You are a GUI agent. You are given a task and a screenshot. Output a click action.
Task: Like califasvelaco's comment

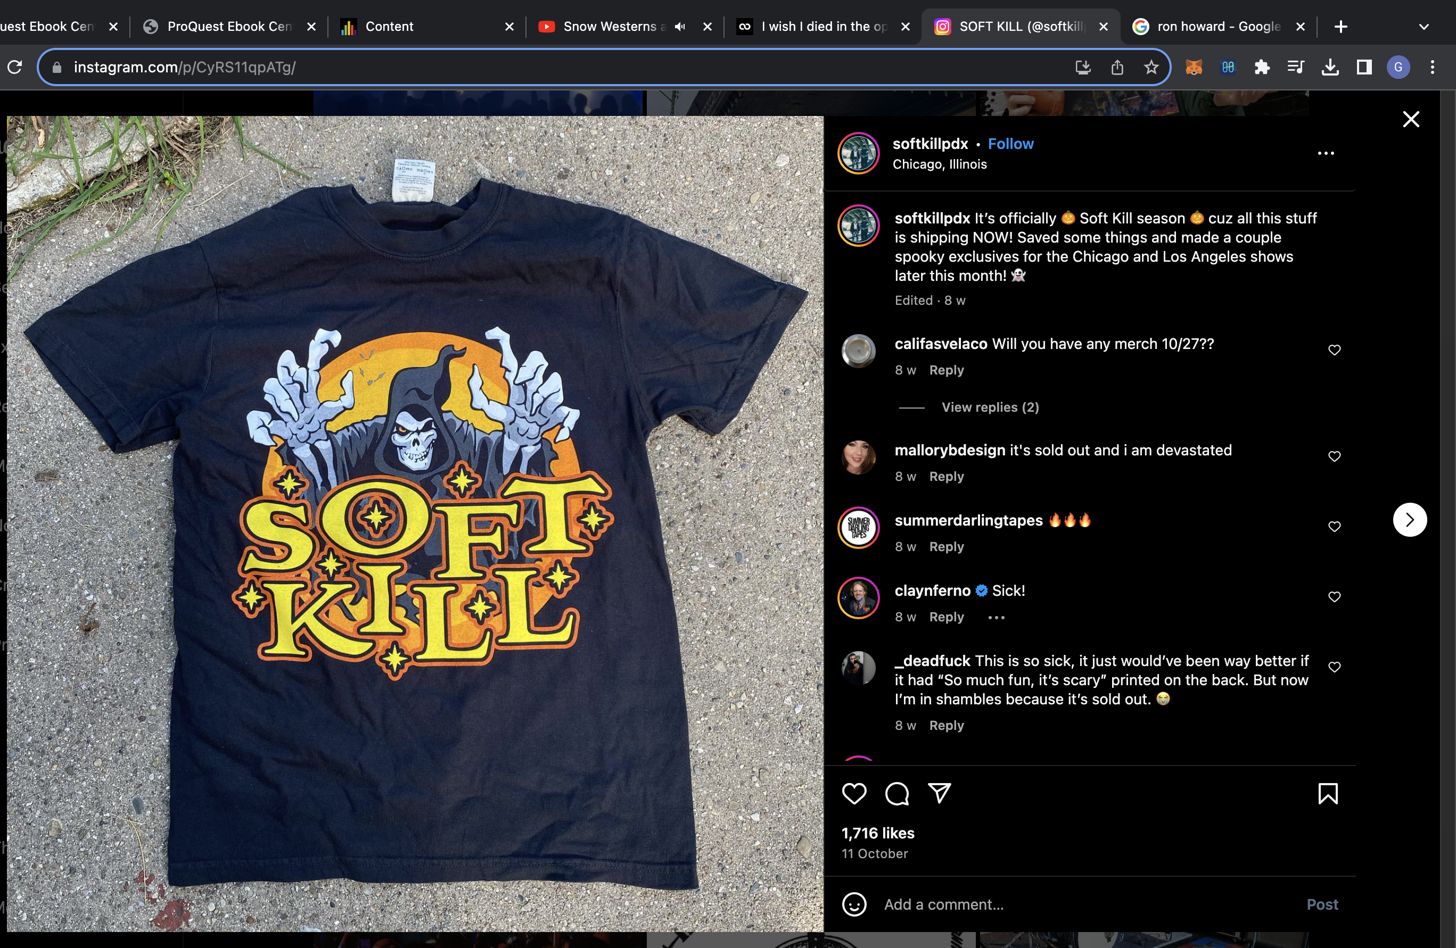(1334, 350)
